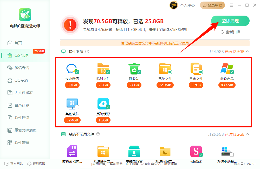Click the 磁盘扩容分区 recommendation link
Screen dimensions: 260x169
pos(151,164)
